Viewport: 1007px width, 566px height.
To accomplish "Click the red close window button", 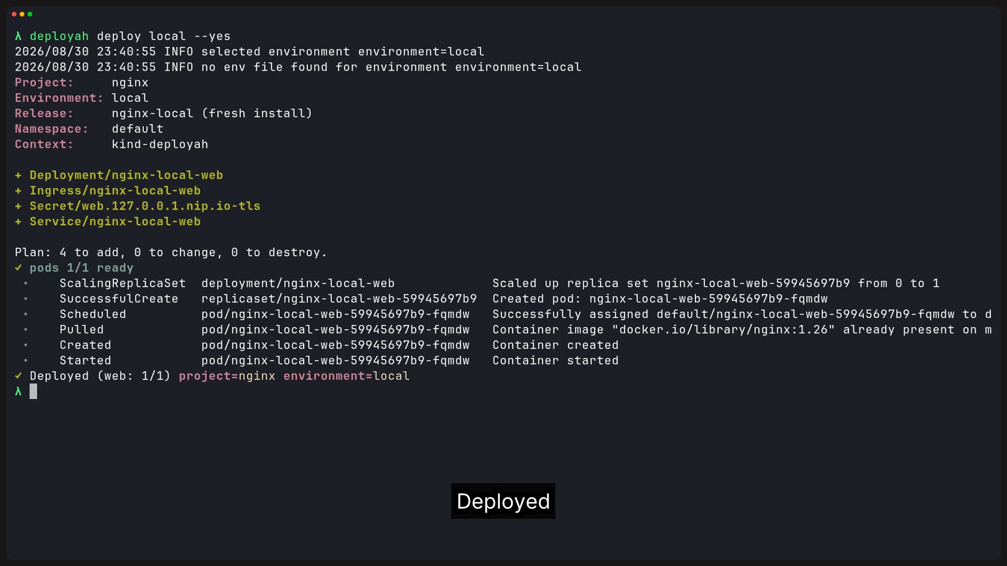I will [x=14, y=14].
